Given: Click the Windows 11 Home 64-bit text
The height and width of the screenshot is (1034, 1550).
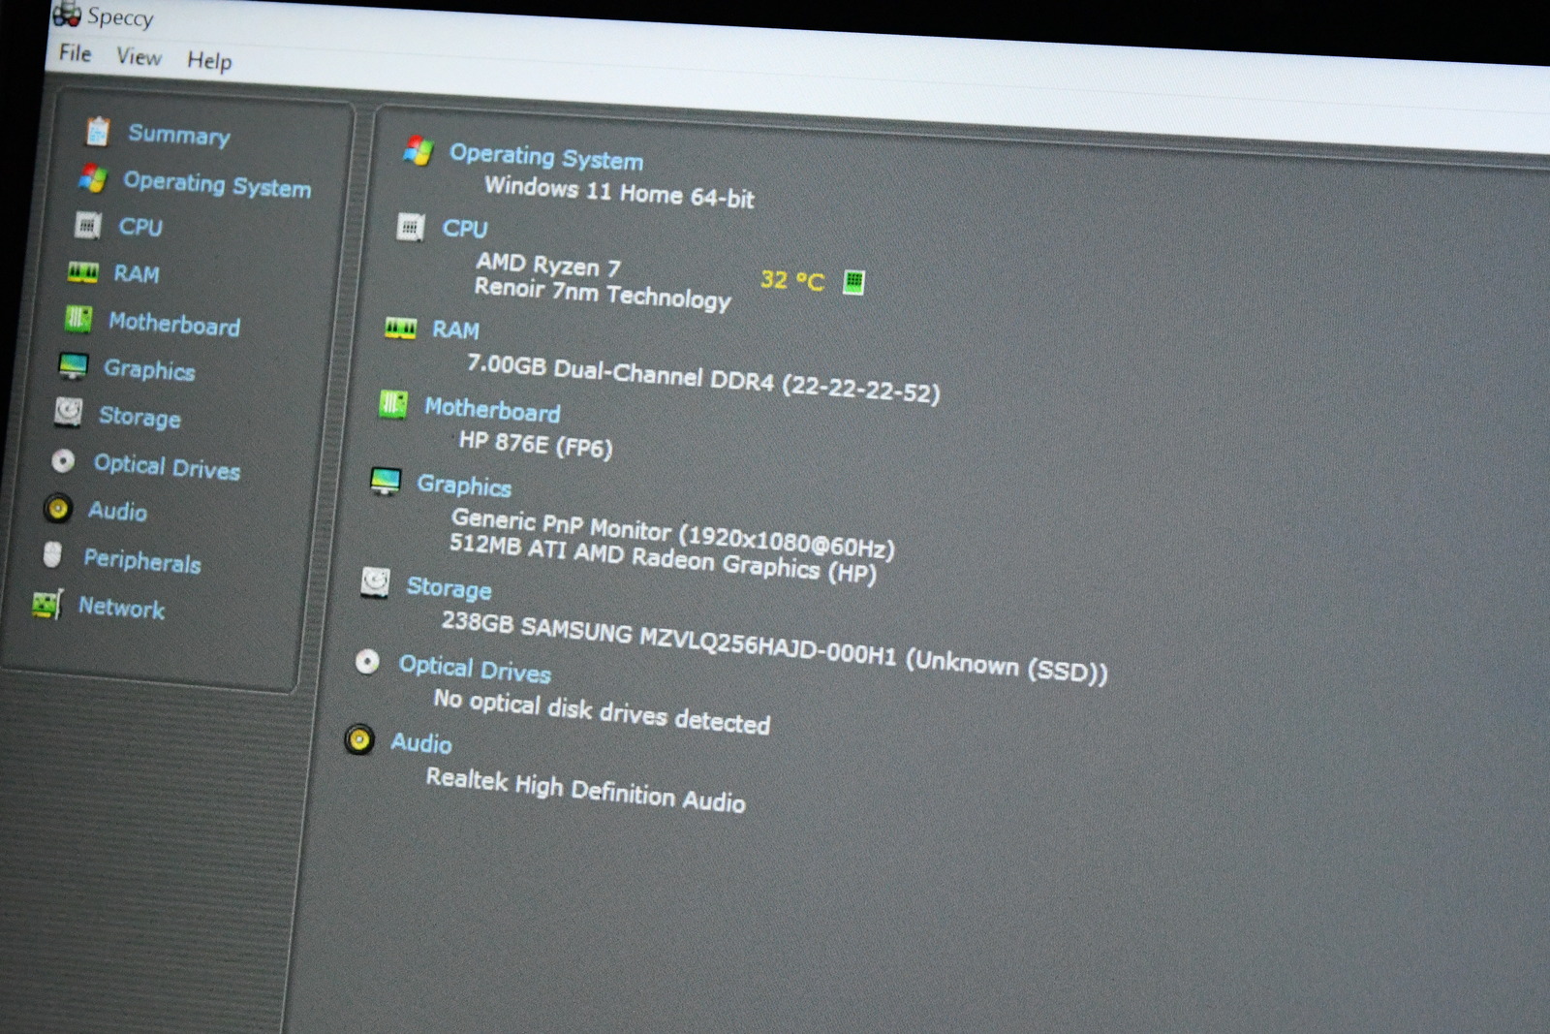Looking at the screenshot, I should pyautogui.click(x=619, y=192).
